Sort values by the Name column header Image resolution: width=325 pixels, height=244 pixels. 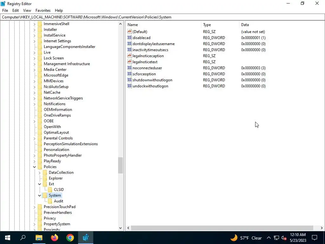click(163, 25)
